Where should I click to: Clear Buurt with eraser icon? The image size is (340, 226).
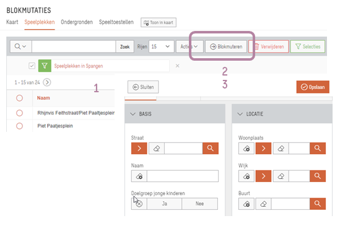click(263, 204)
